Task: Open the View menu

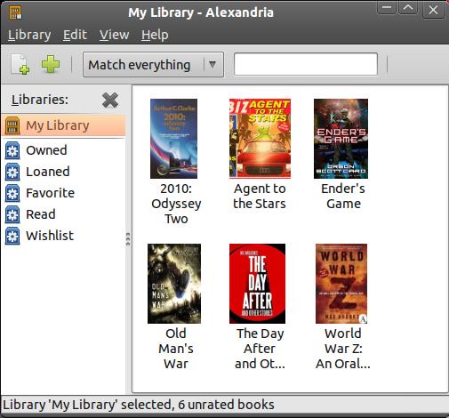Action: tap(114, 35)
